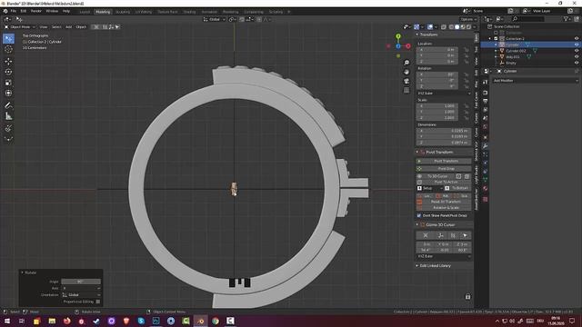Click Scale X value field
Screen dimensions: 582x327
437,105
